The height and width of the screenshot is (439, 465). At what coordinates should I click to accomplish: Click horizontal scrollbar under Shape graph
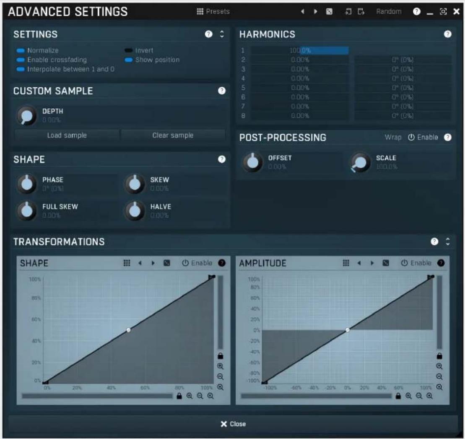97,396
